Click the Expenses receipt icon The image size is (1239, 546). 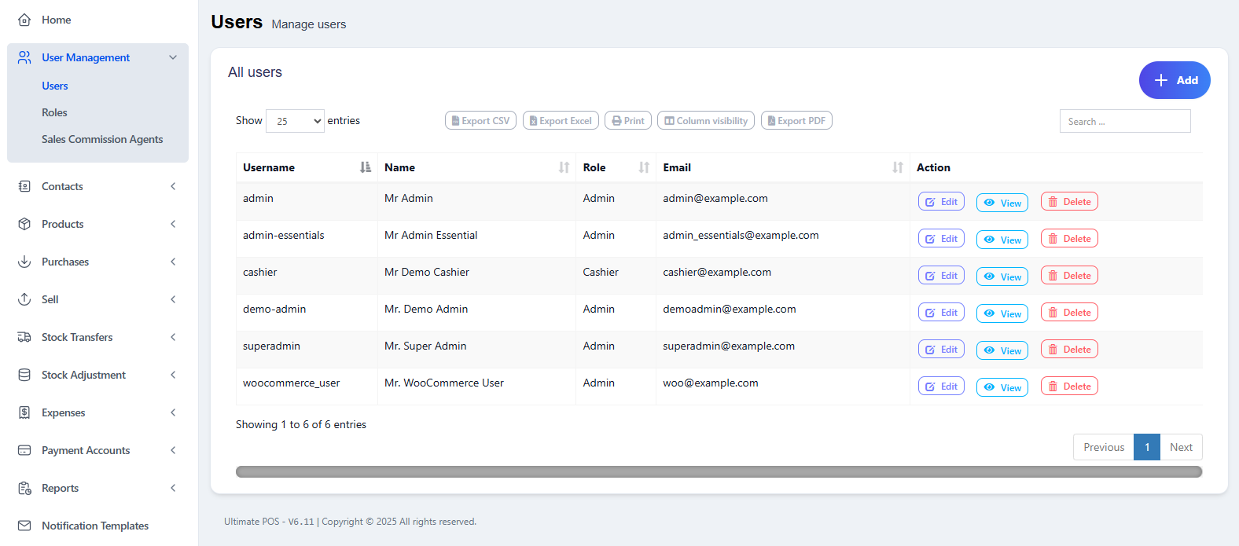[24, 412]
